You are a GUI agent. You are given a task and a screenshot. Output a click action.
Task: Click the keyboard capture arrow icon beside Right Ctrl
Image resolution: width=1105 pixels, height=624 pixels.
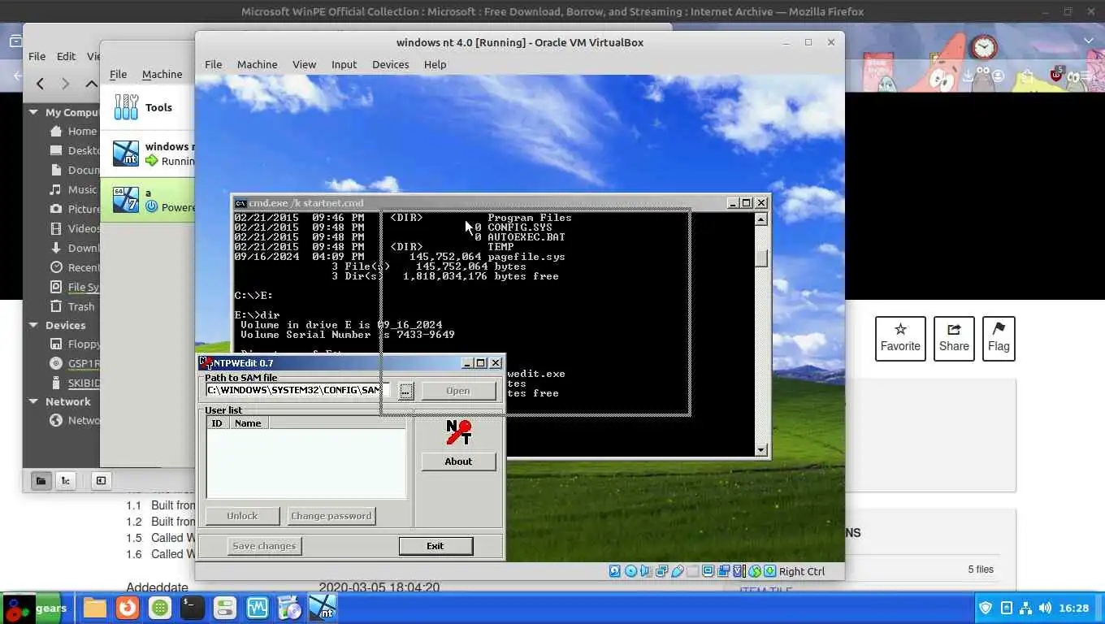769,571
